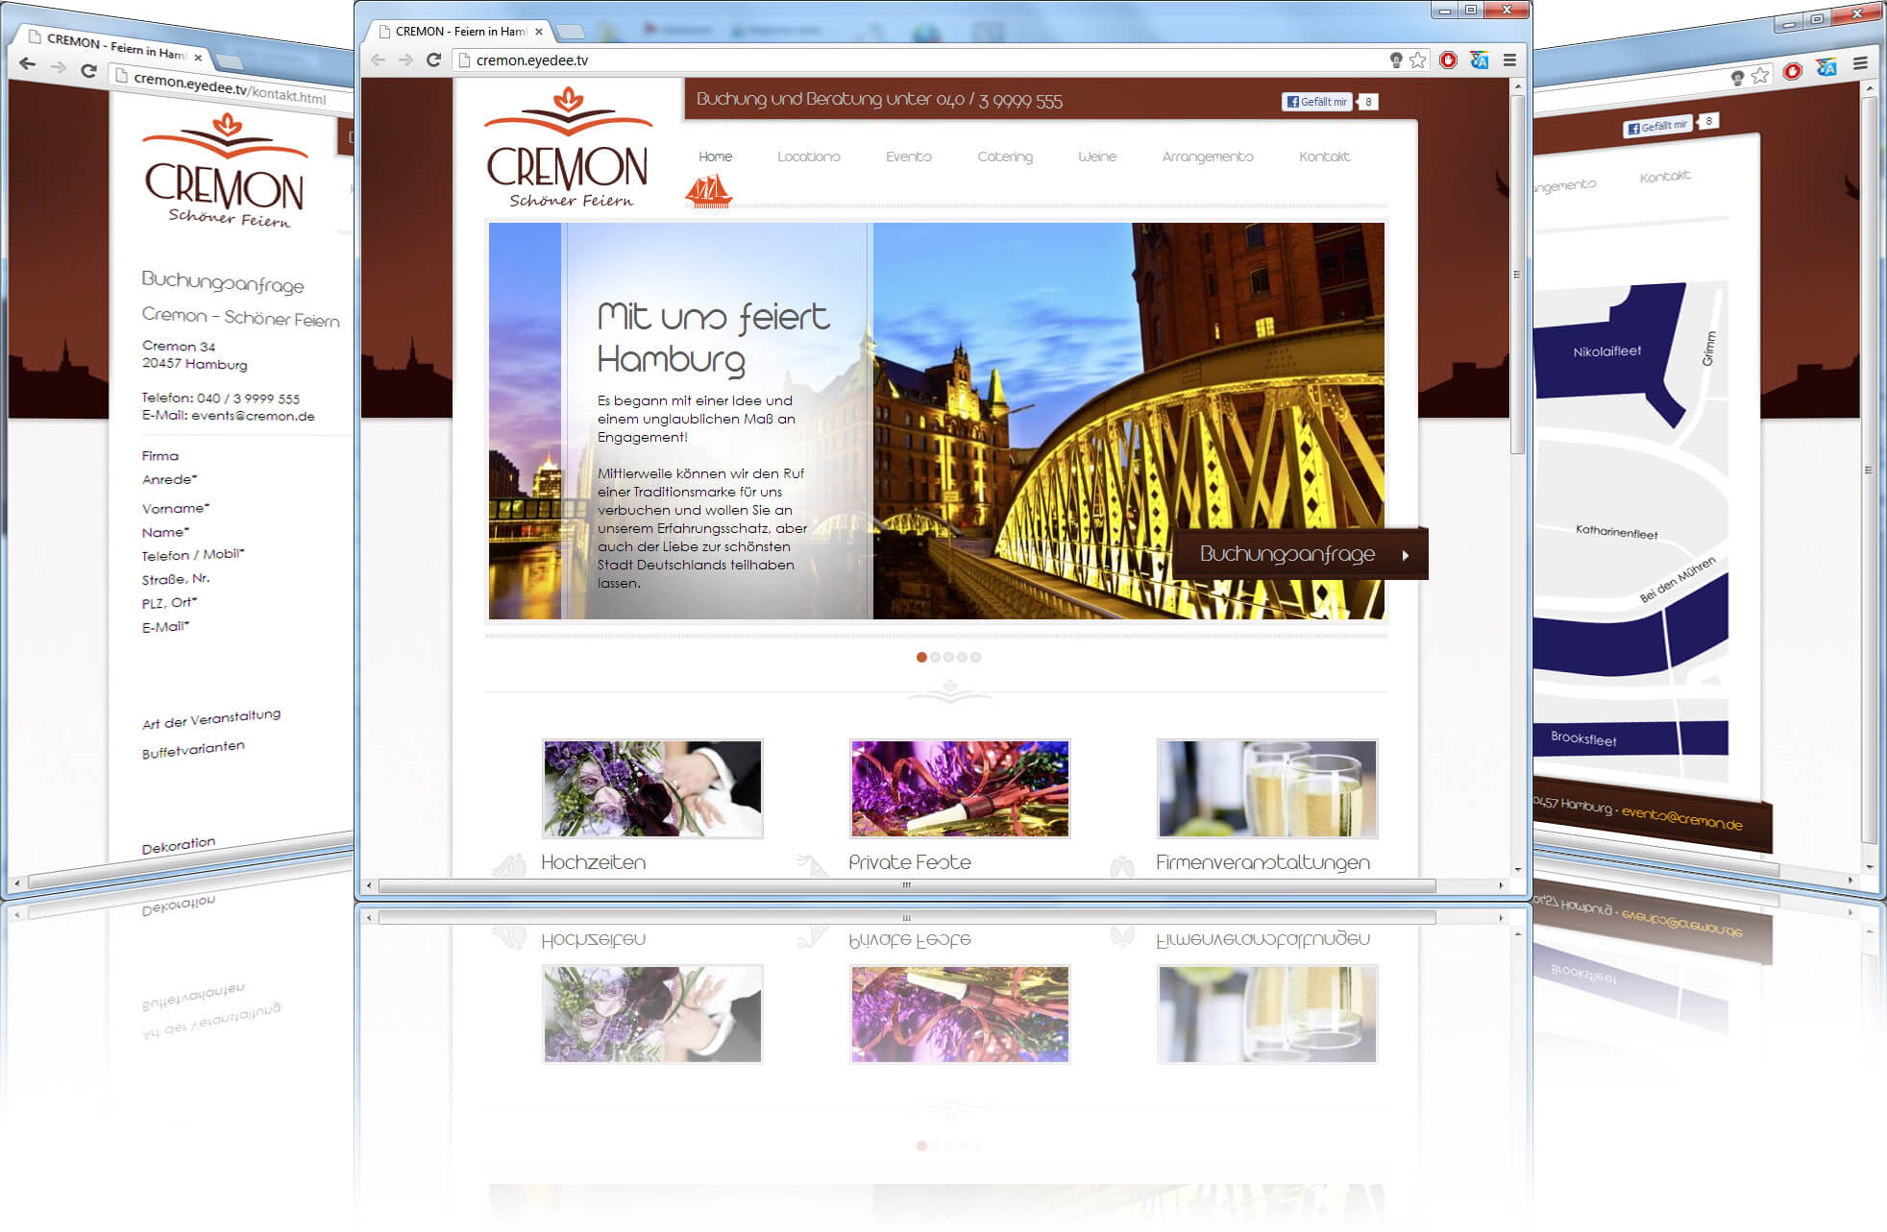Click Gefällt mir button in right window

tap(1656, 127)
